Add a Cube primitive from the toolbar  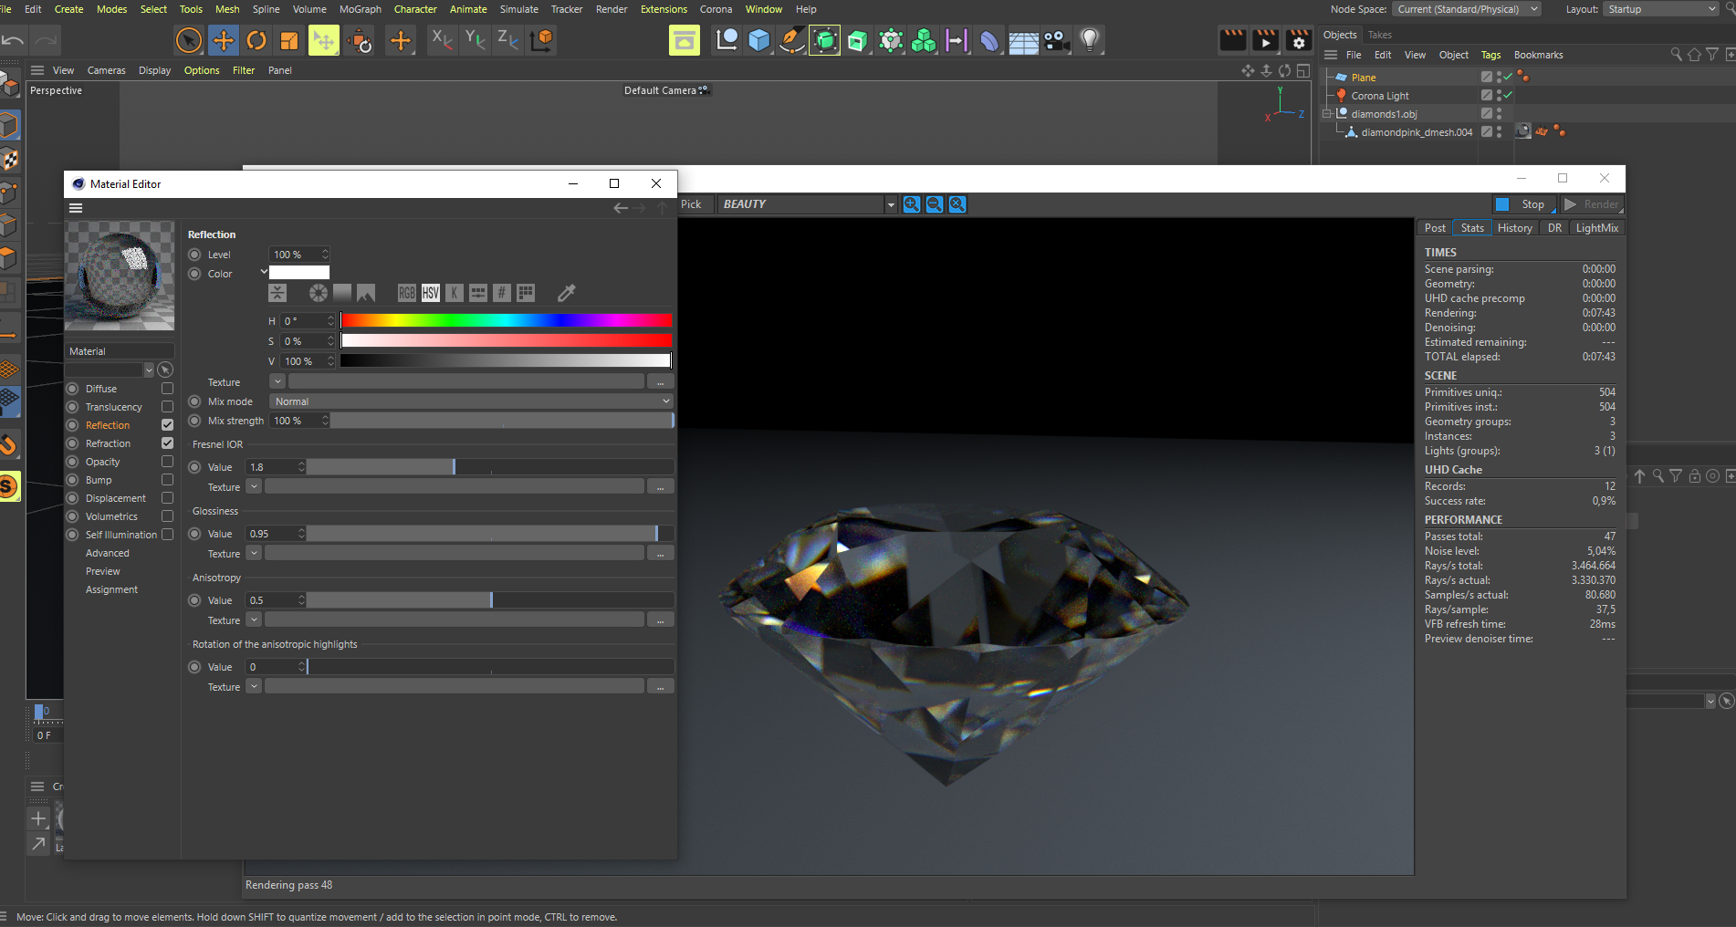[758, 40]
